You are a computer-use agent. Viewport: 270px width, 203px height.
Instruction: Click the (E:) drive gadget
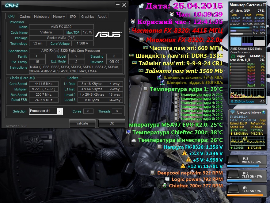coord(247,191)
